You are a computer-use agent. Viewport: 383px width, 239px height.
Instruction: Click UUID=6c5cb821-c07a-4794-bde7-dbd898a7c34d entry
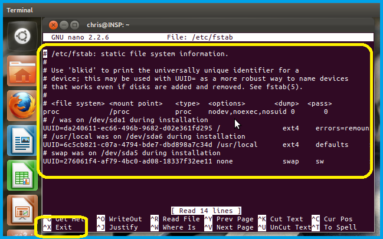127,145
